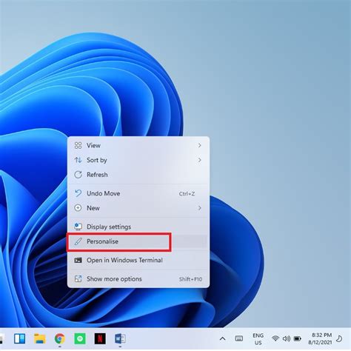
Task: Choose Open in Windows Terminal
Action: [138, 260]
